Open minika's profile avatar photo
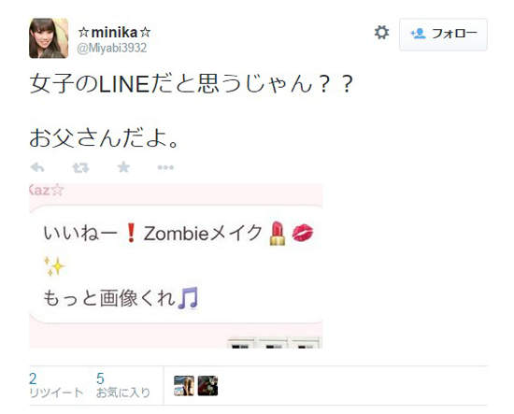Screen dimensions: 514x414 49,38
